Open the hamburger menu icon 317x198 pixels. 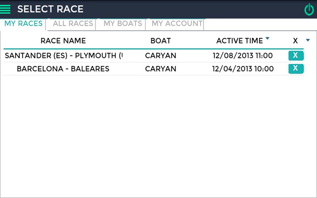(x=6, y=9)
